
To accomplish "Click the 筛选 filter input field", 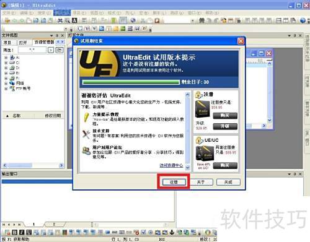I will [32, 50].
